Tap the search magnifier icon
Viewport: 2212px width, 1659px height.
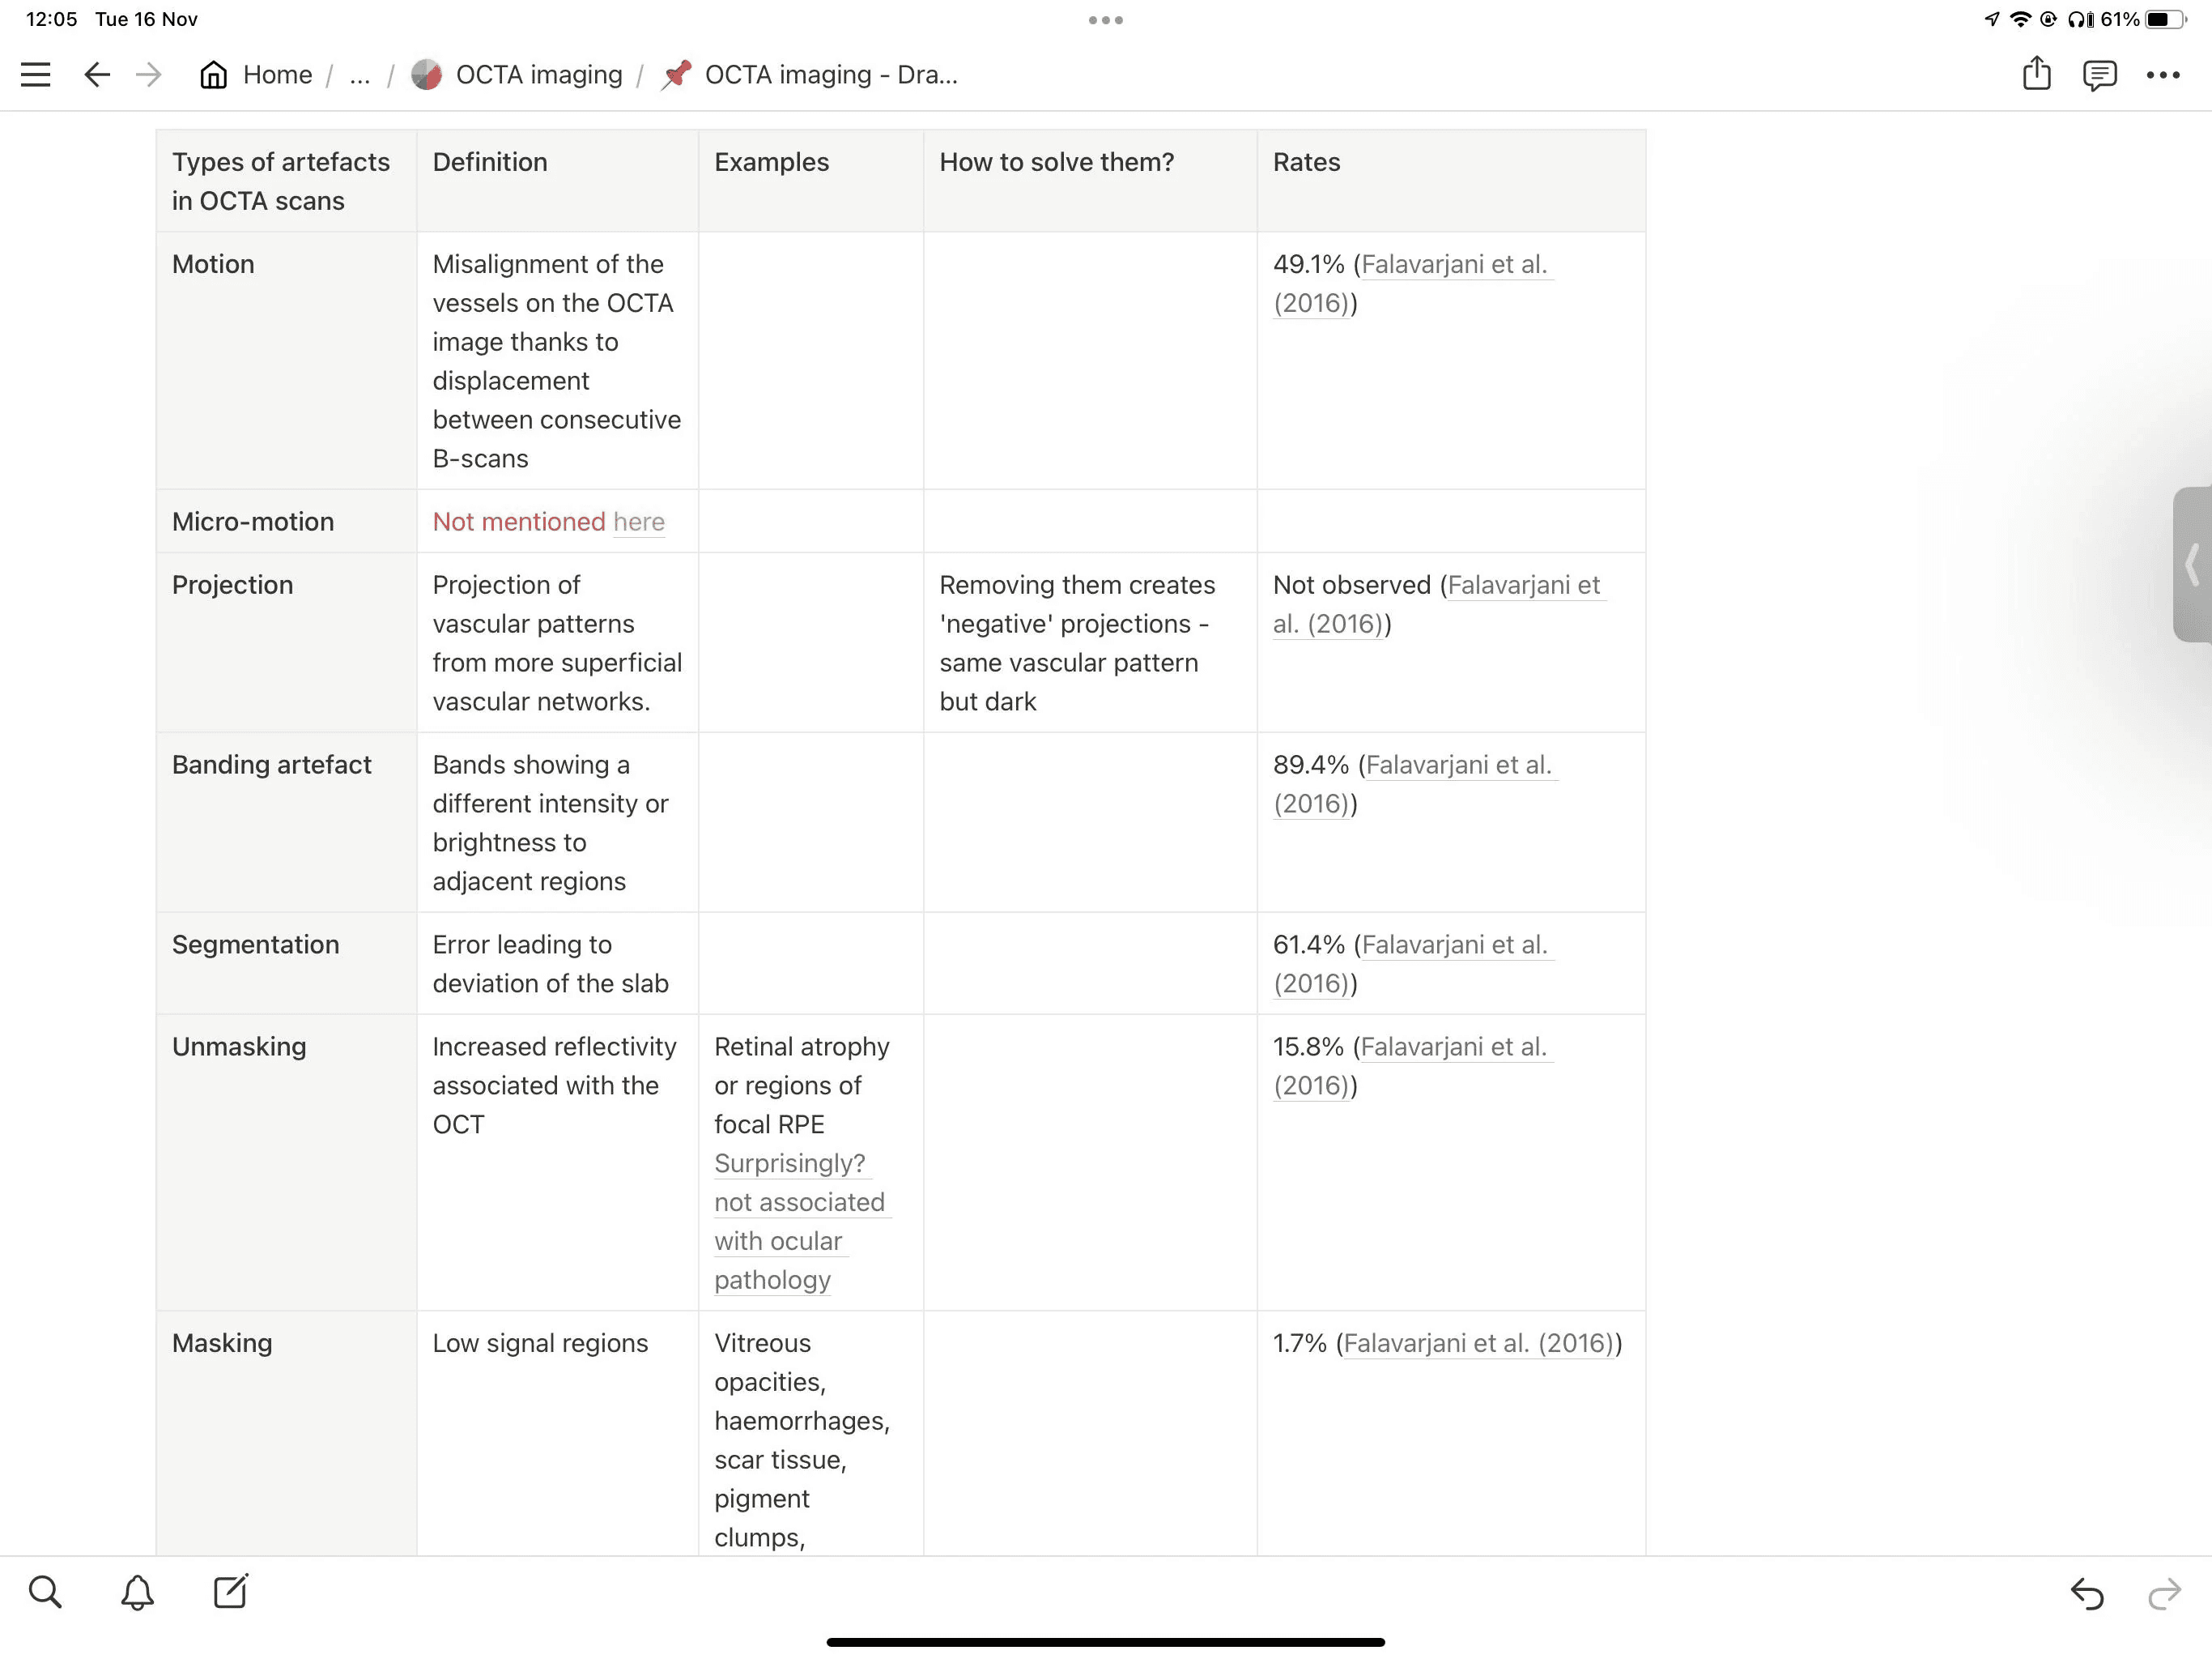[45, 1592]
